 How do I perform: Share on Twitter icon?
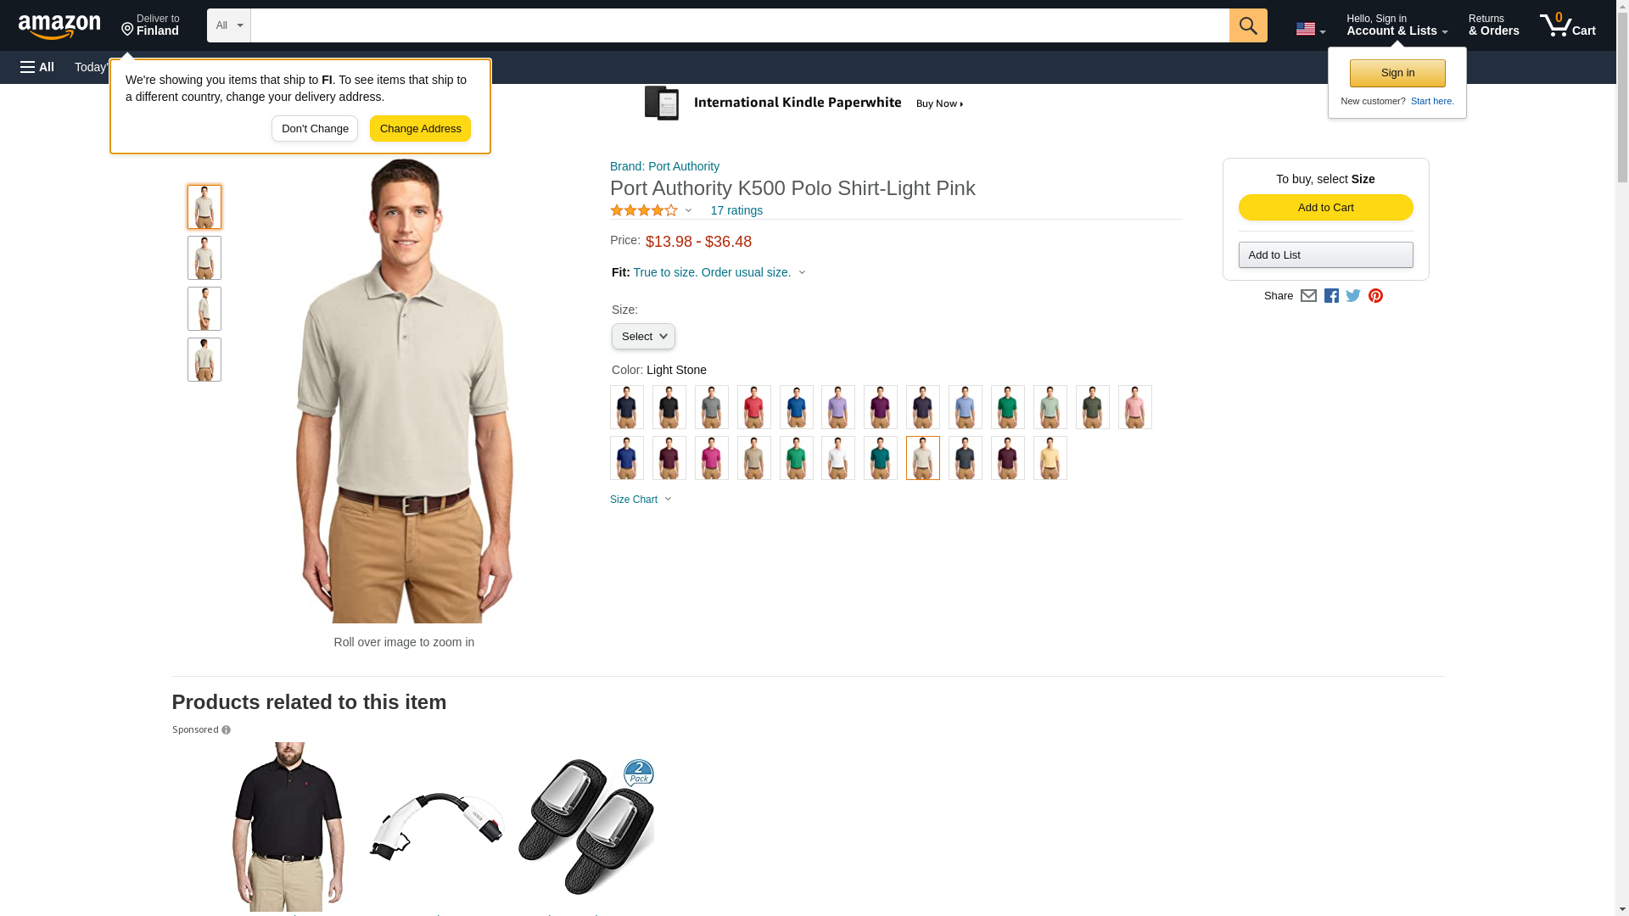coord(1353,296)
